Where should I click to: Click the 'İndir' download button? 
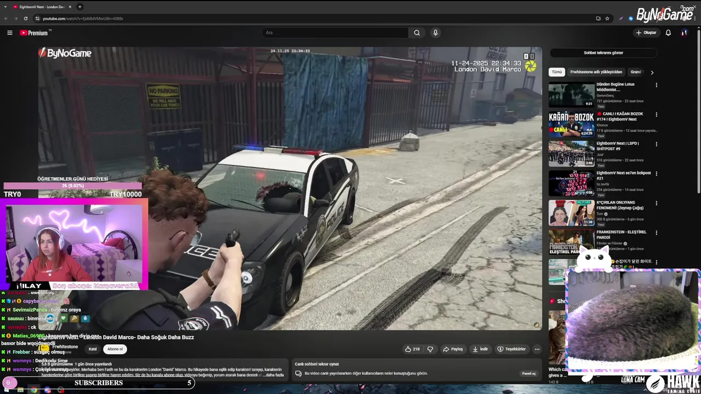click(x=480, y=349)
